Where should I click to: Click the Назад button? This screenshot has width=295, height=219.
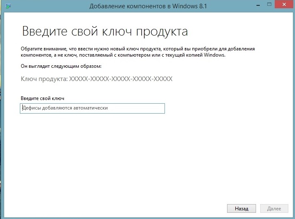[241, 209]
